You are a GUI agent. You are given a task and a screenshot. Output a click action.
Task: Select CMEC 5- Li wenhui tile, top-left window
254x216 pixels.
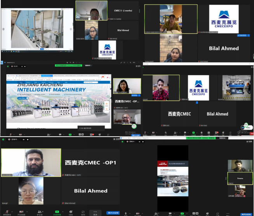123,11
